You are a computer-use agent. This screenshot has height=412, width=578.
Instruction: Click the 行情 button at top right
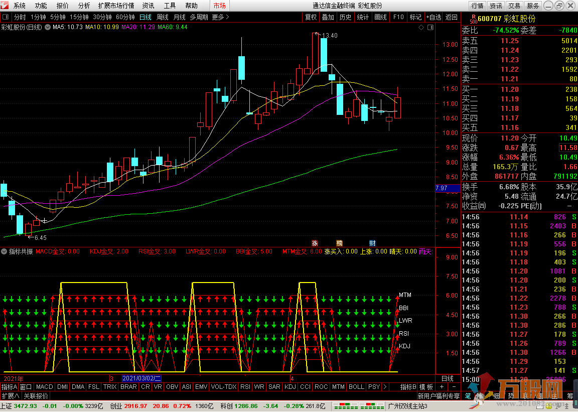pos(477,6)
